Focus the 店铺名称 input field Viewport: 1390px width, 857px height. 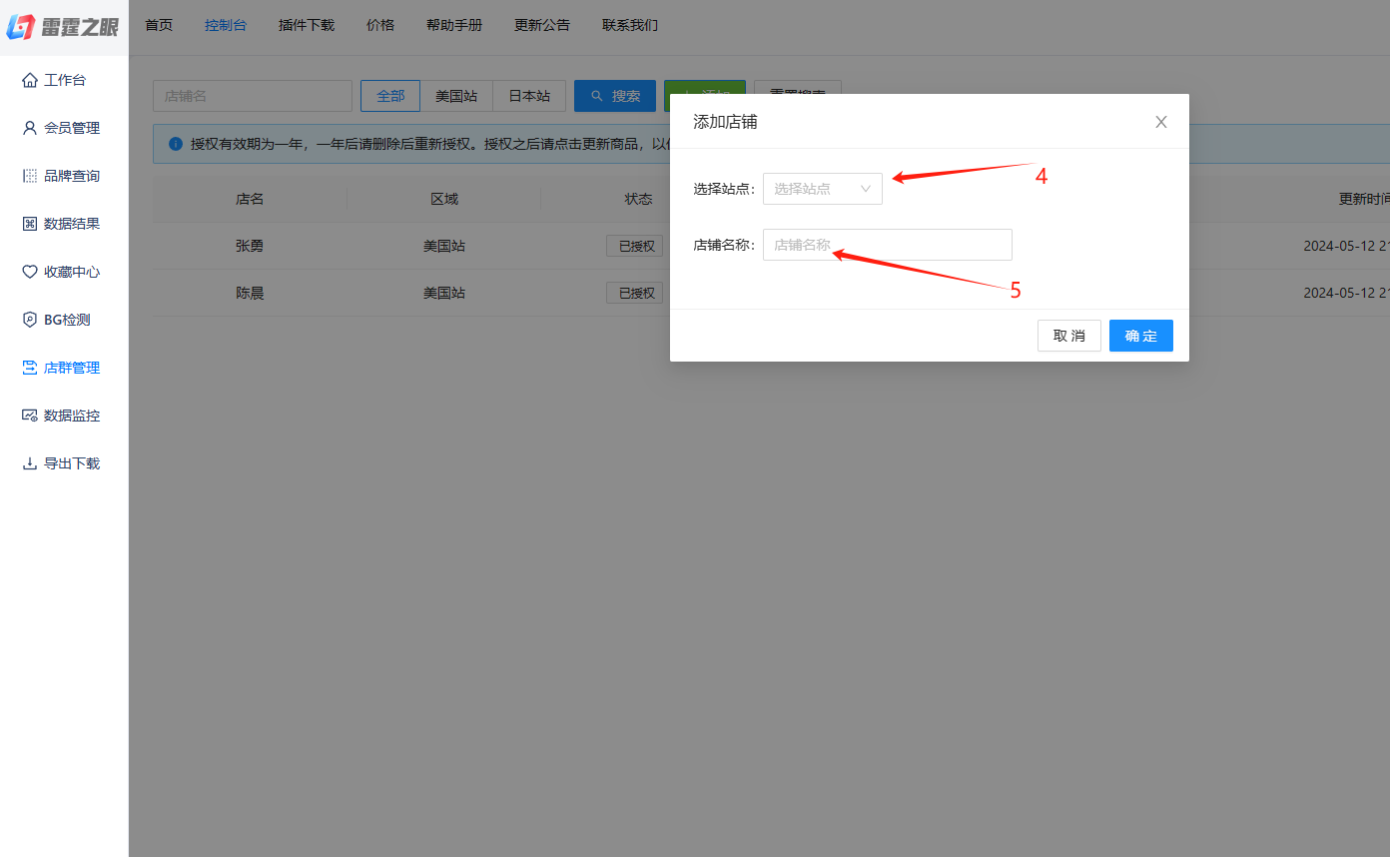pos(887,245)
